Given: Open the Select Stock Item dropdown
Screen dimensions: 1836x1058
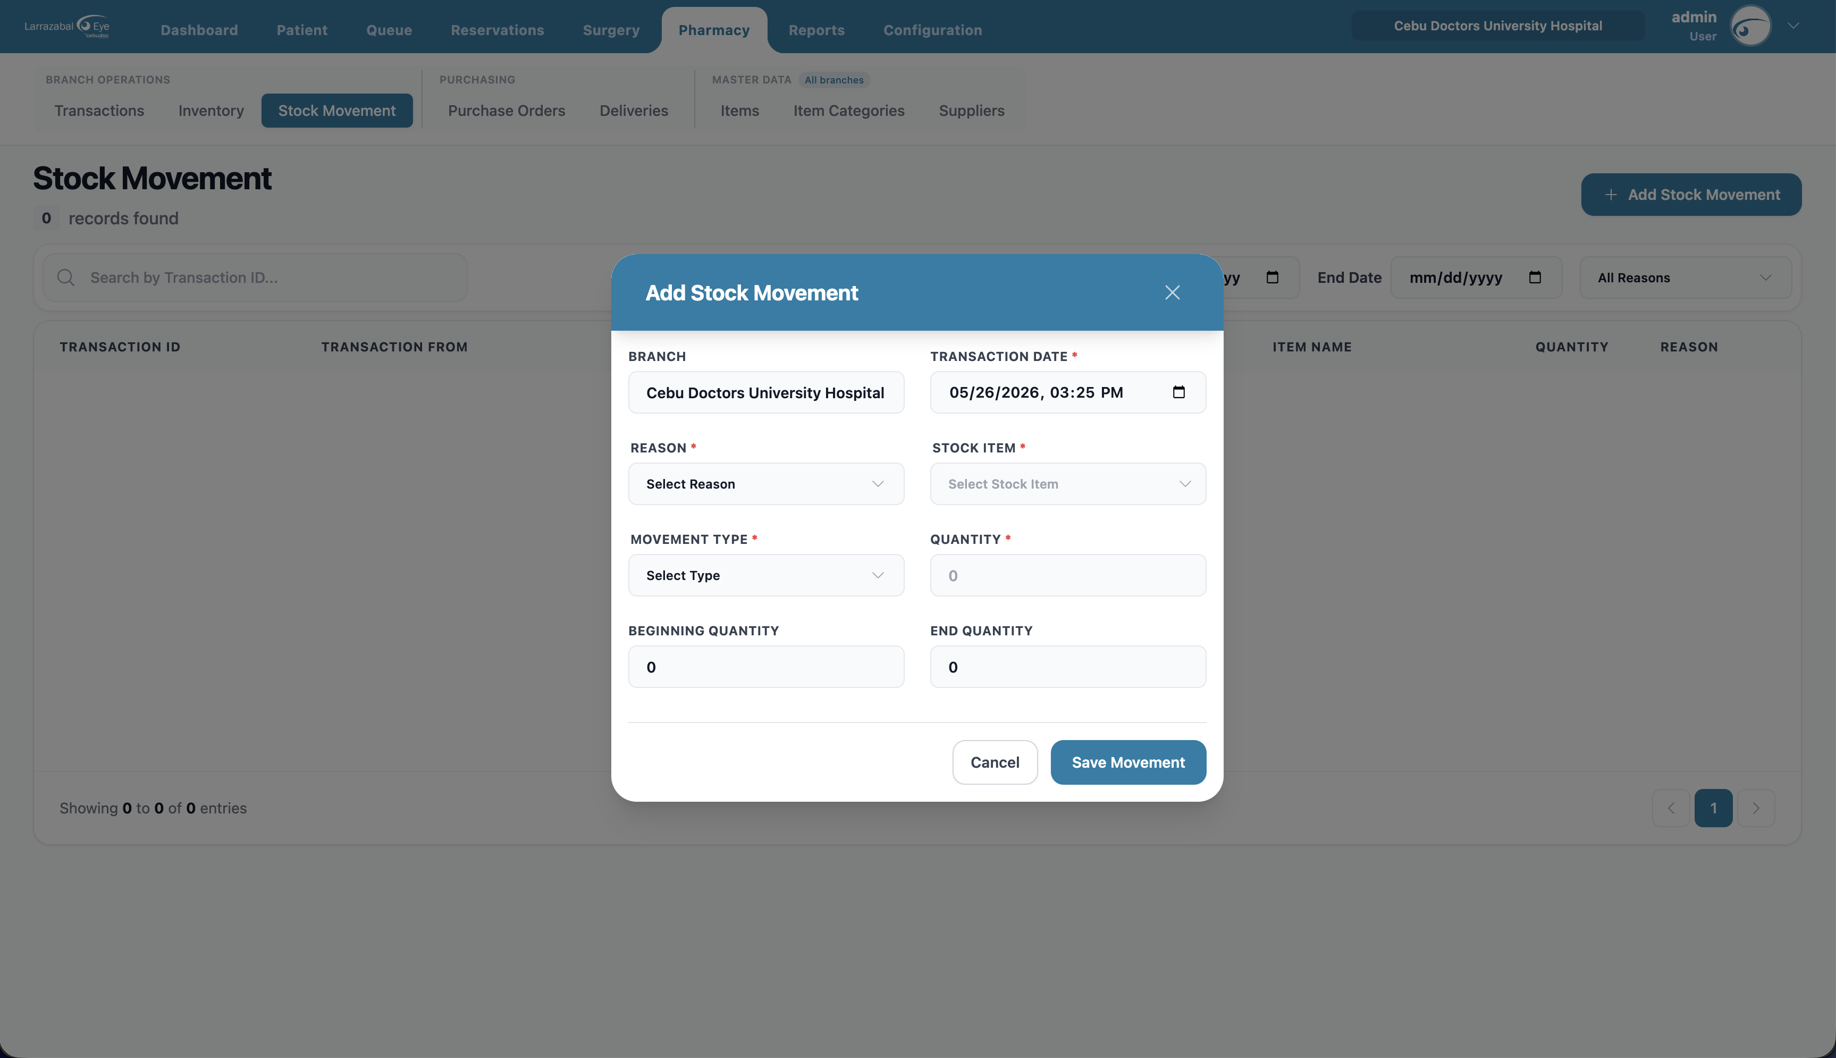Looking at the screenshot, I should point(1067,484).
